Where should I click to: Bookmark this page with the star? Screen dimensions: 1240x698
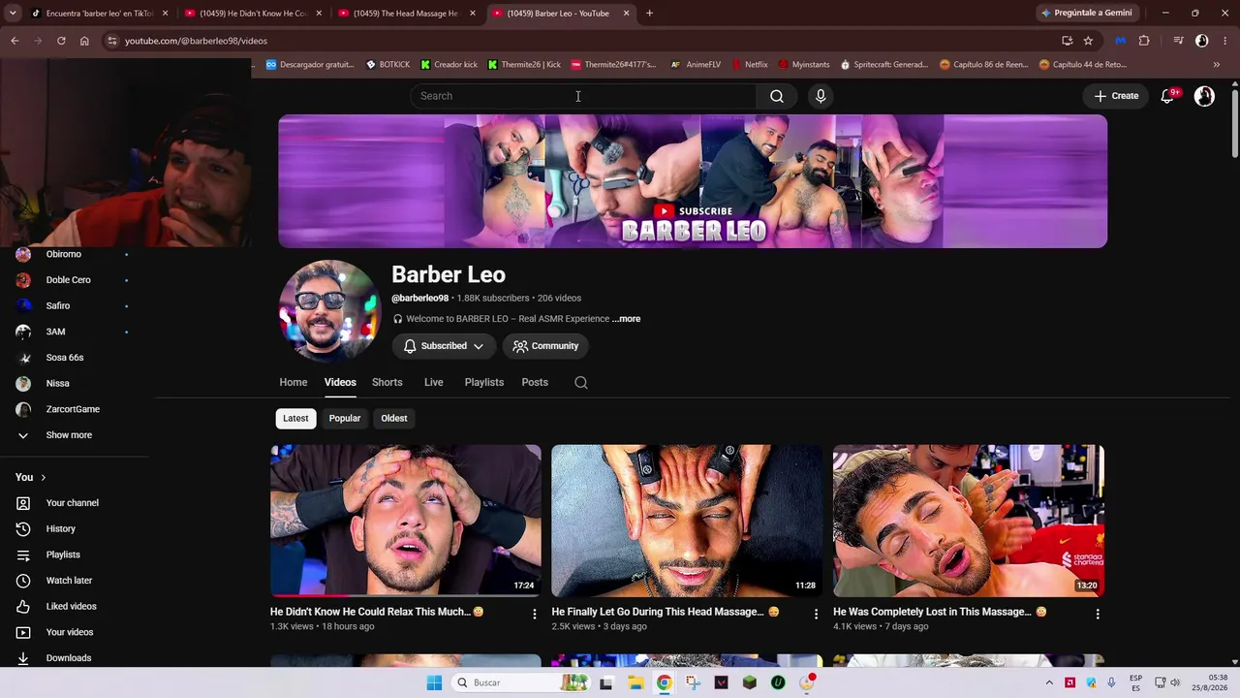[1088, 41]
